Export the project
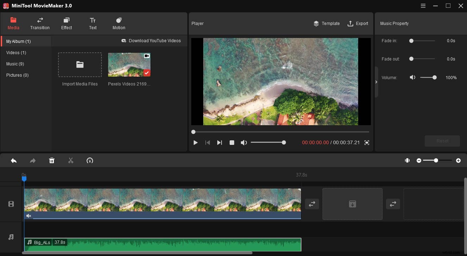The height and width of the screenshot is (256, 467). pyautogui.click(x=358, y=24)
